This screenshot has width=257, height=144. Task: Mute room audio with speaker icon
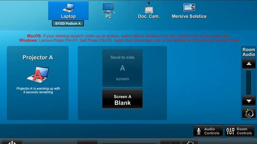tap(249, 113)
